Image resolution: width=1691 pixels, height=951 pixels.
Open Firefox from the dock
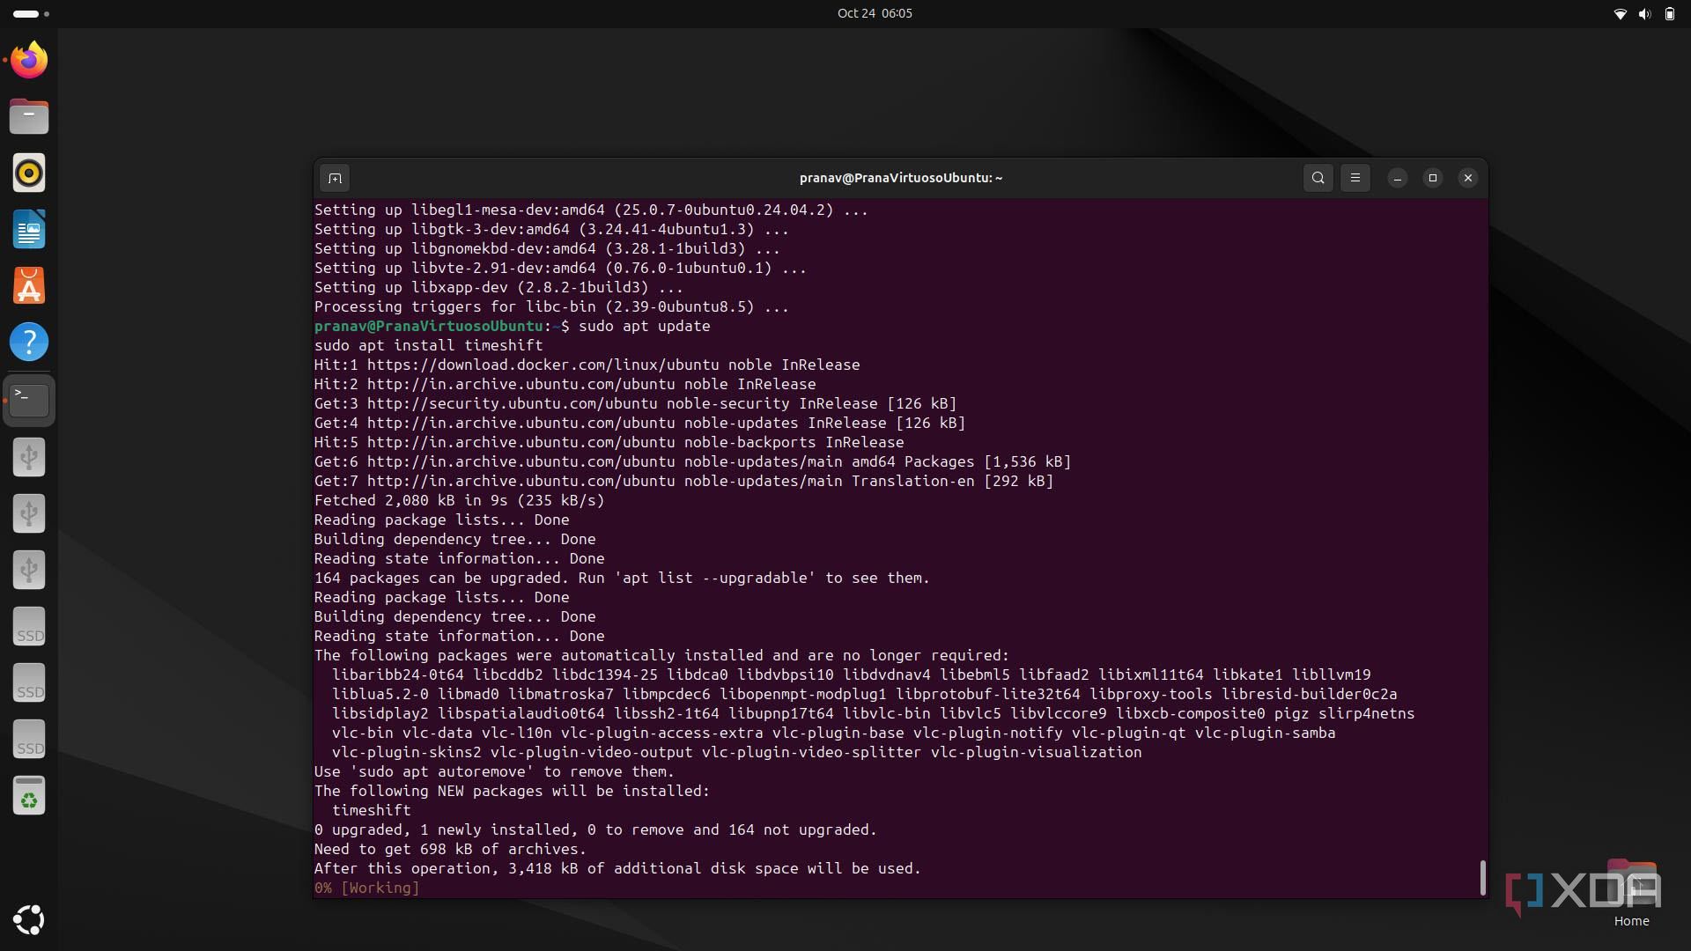[29, 60]
